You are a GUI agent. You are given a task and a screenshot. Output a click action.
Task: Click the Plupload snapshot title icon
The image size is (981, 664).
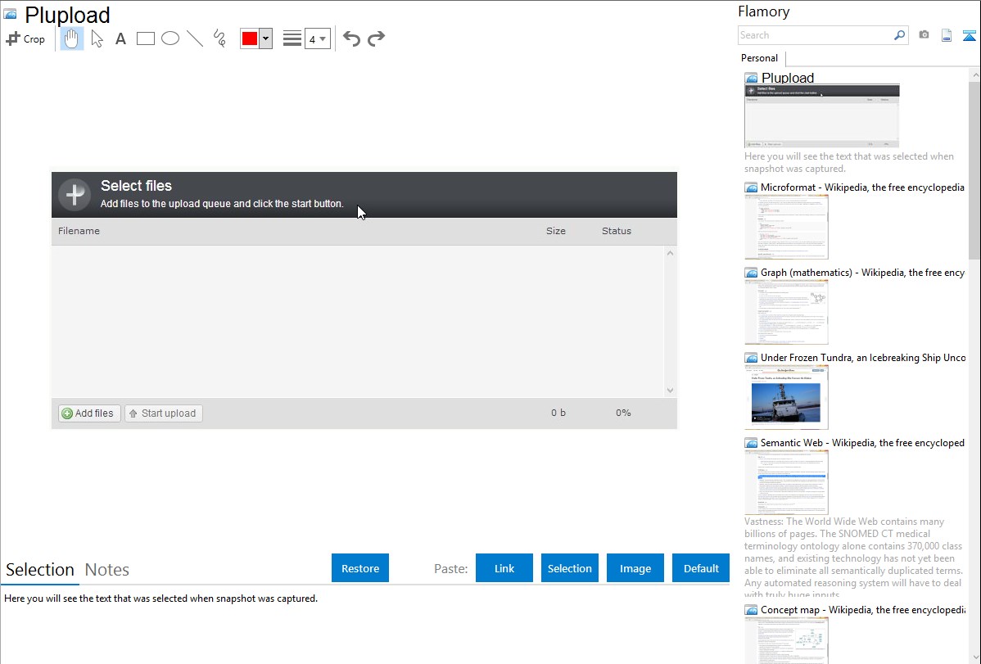[x=10, y=14]
